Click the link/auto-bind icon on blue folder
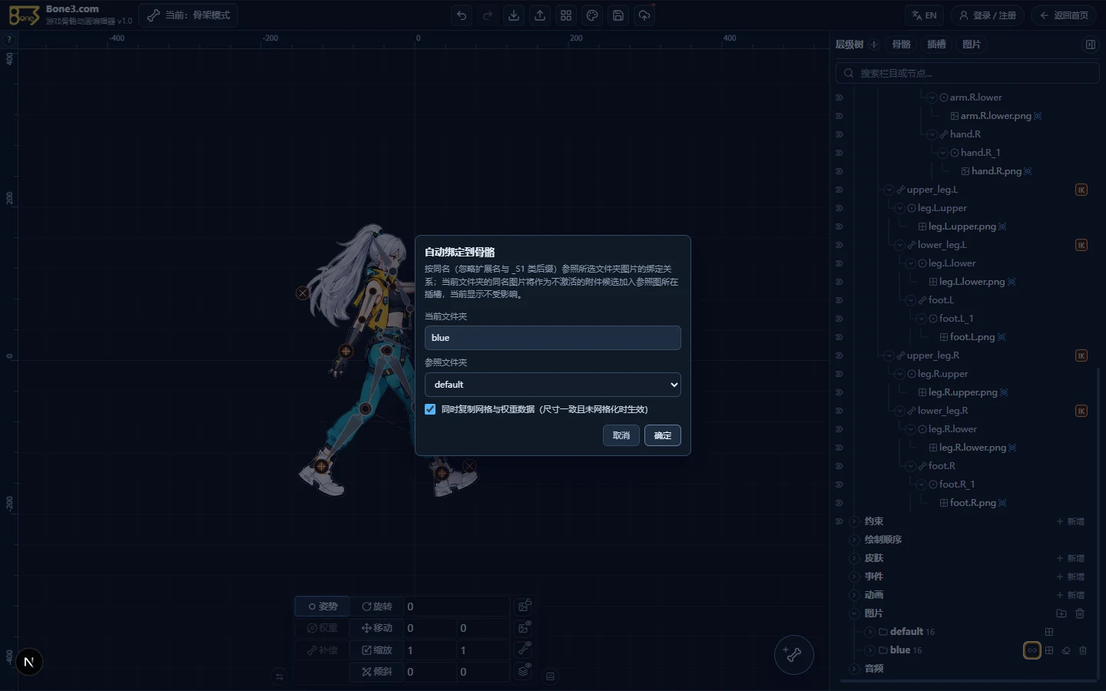Image resolution: width=1106 pixels, height=691 pixels. pos(1032,650)
